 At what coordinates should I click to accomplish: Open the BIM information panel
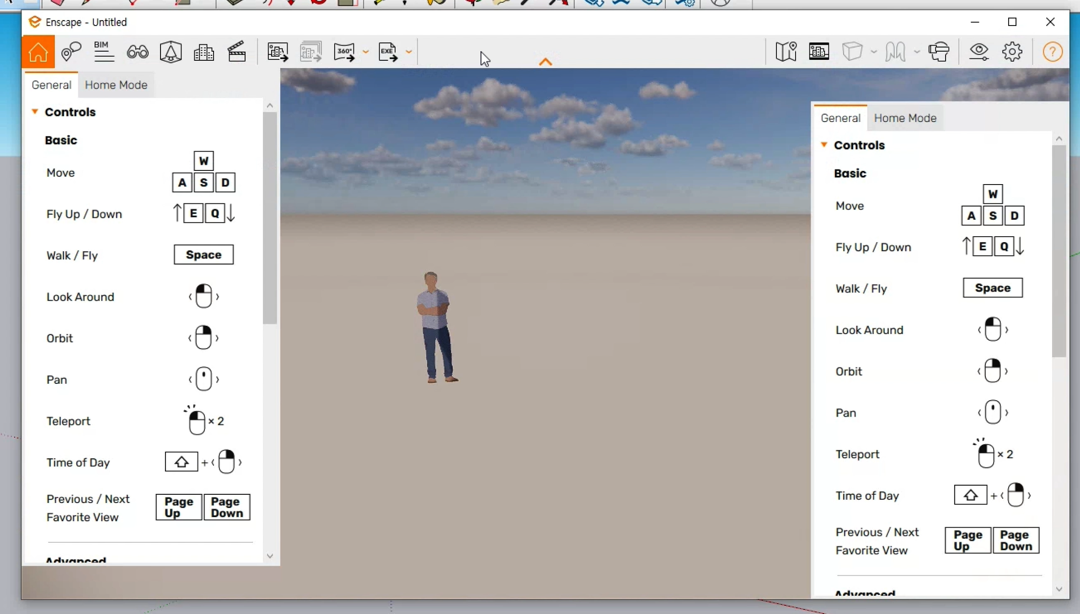103,52
